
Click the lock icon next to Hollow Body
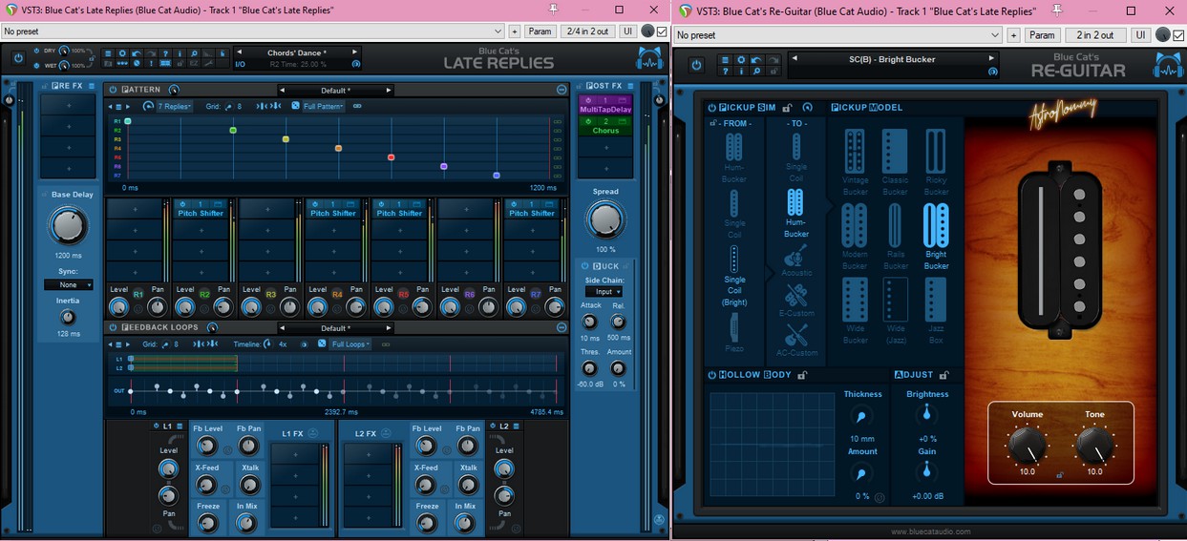coord(802,376)
